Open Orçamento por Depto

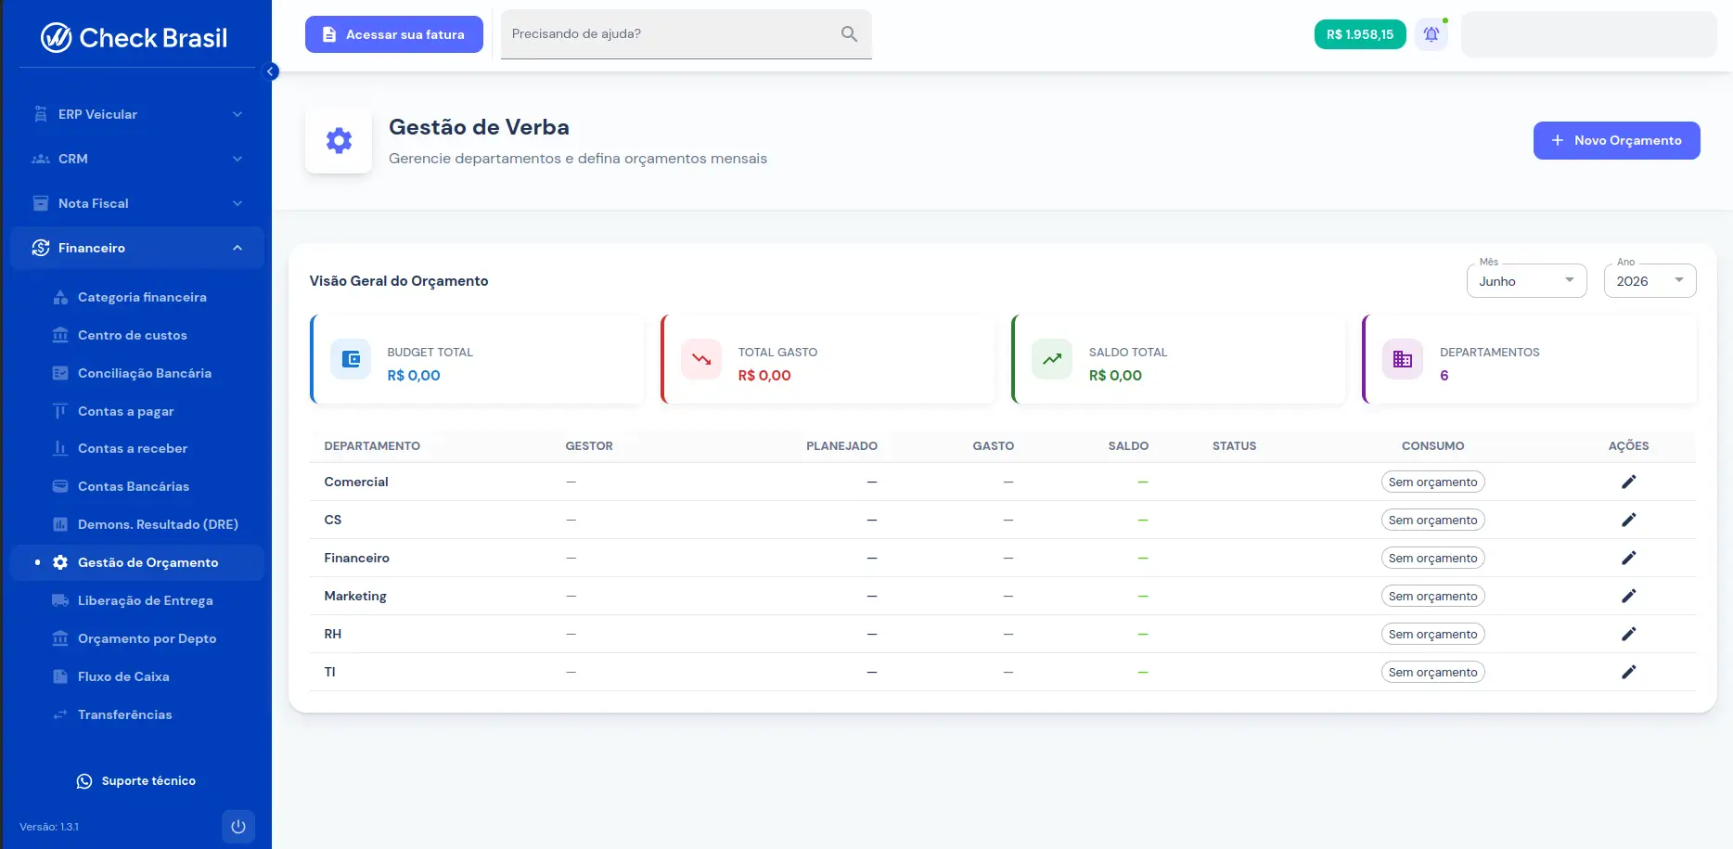(137, 638)
